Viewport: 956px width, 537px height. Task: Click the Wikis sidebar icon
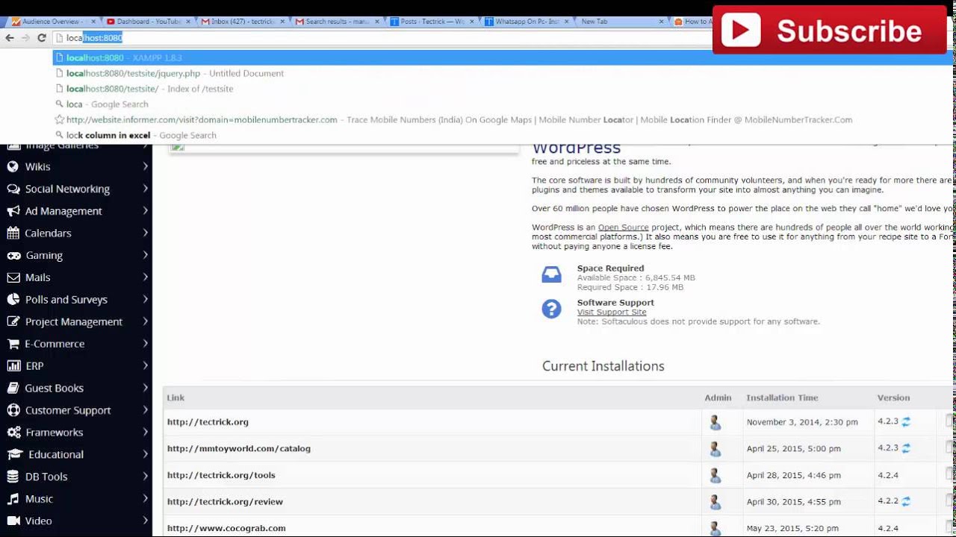[13, 167]
